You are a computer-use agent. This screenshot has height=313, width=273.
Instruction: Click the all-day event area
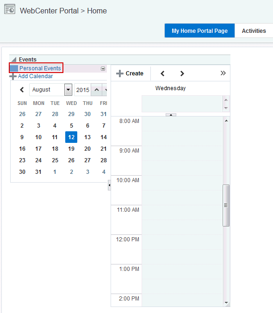[x=182, y=104]
